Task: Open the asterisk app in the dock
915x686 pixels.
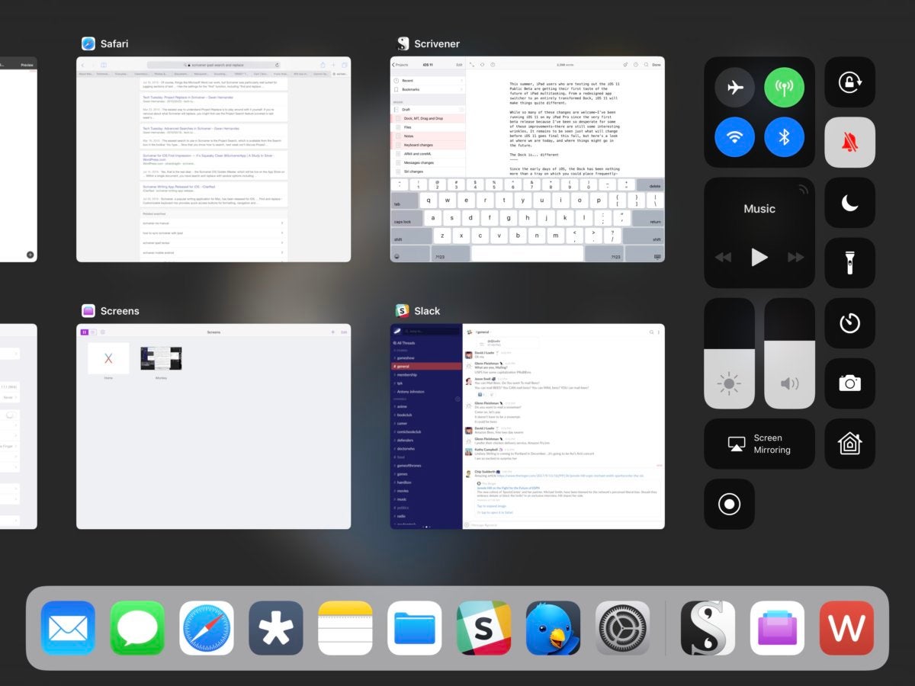Action: [276, 628]
